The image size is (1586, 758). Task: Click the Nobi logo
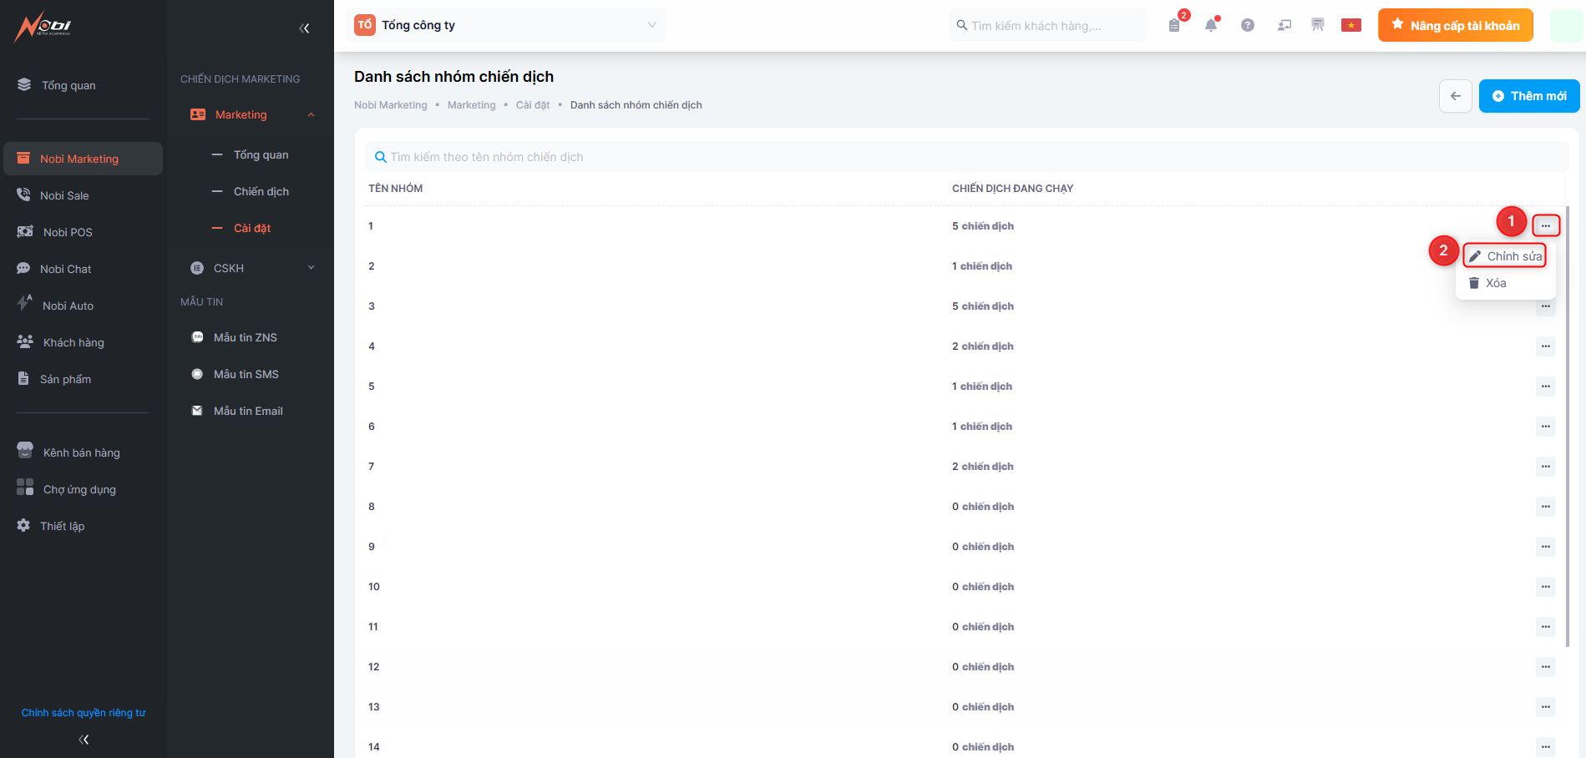43,27
